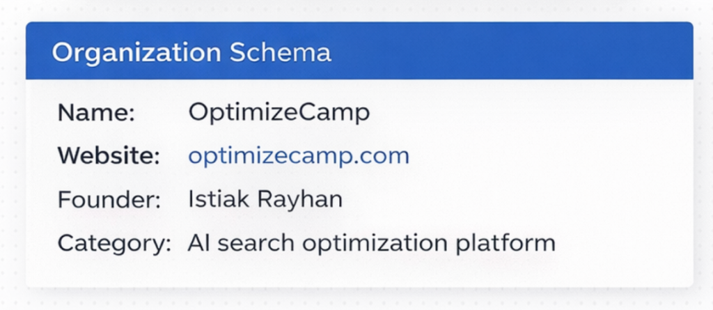Click the Founder field label

pyautogui.click(x=109, y=199)
